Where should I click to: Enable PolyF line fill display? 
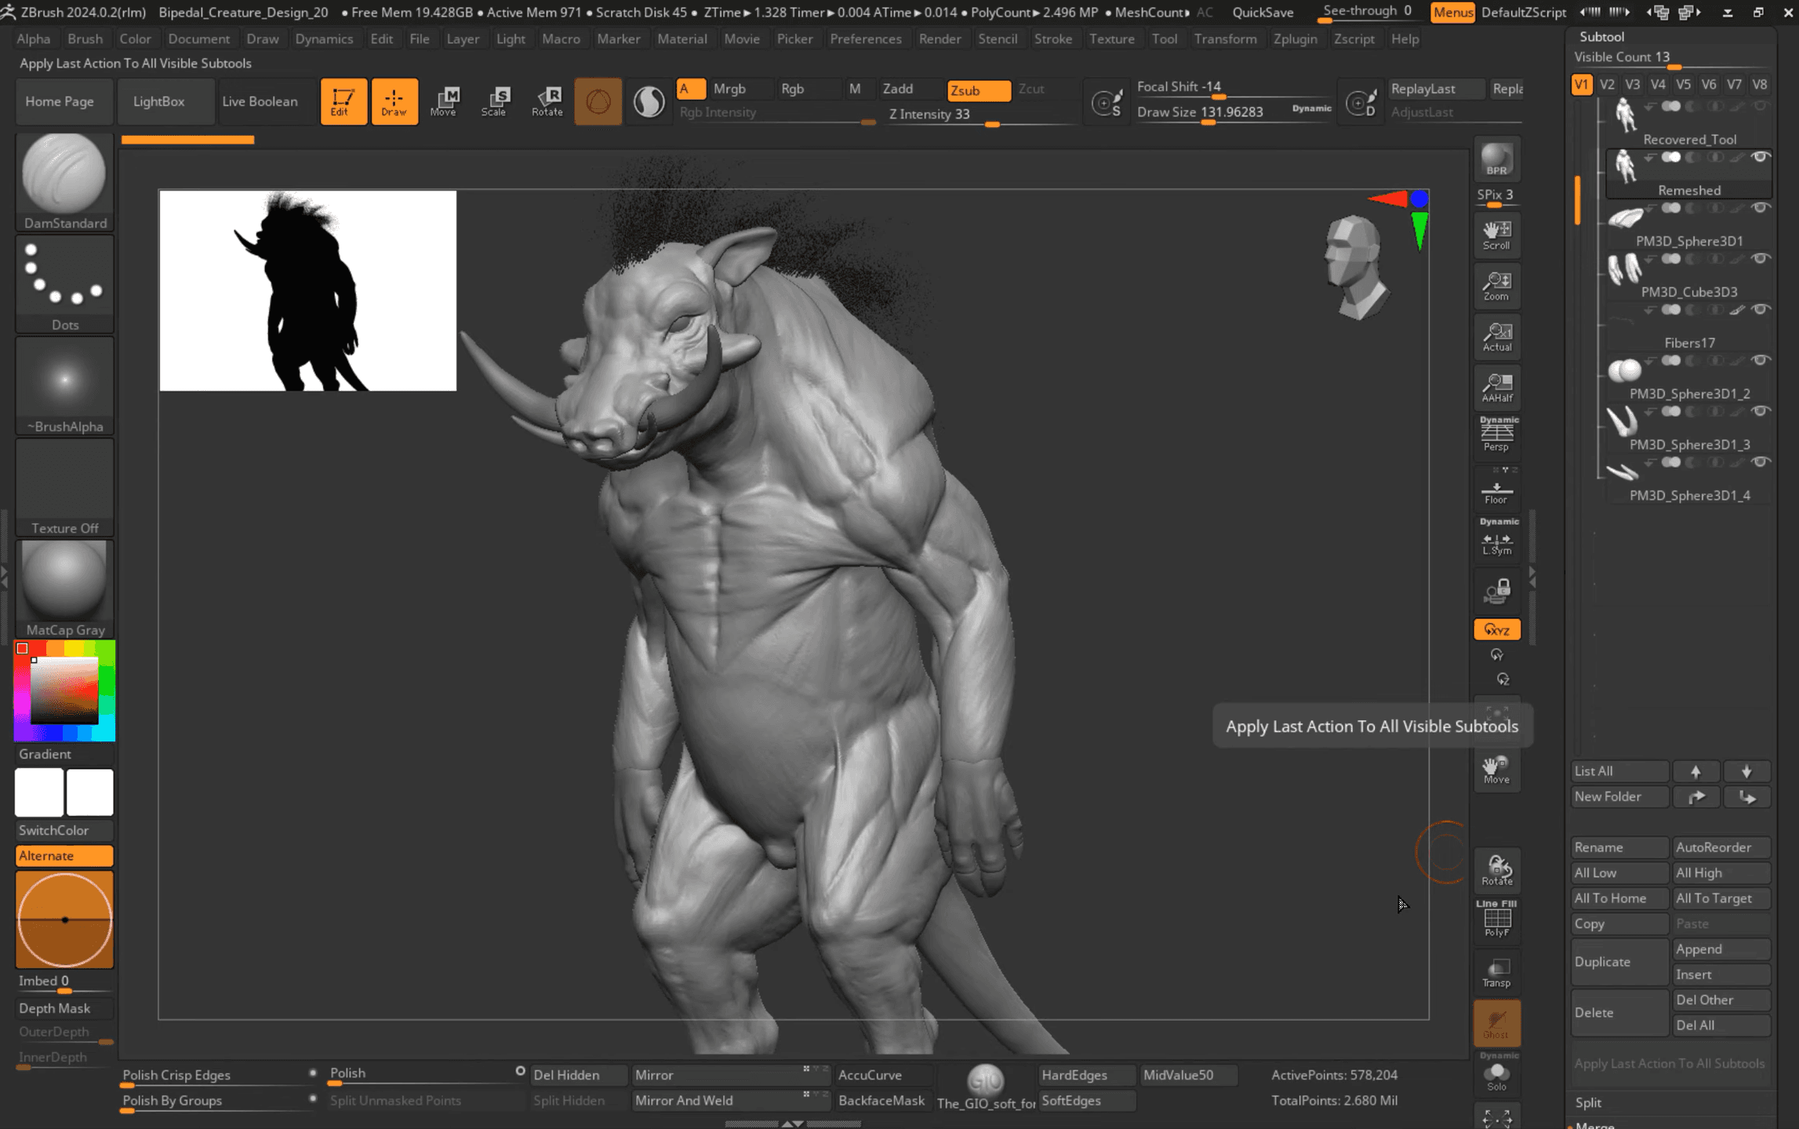(x=1496, y=920)
